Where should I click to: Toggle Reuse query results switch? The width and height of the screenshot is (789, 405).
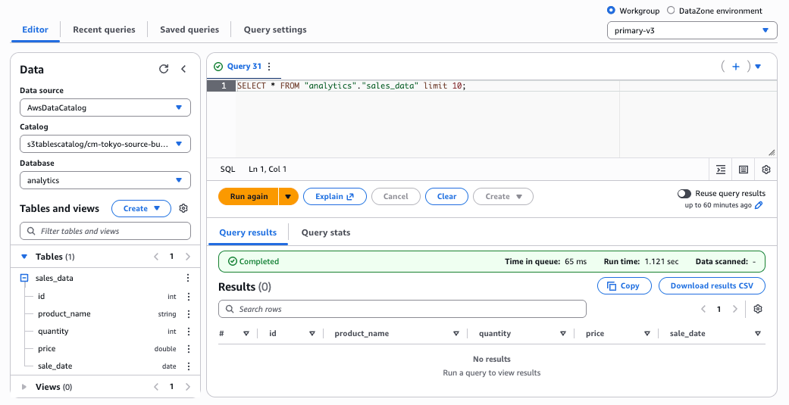click(x=684, y=194)
